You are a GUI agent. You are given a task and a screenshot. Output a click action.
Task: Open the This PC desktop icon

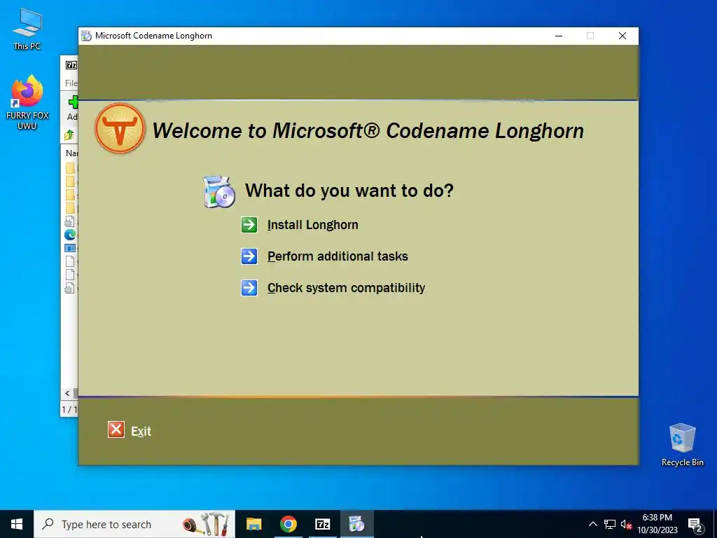(x=27, y=29)
